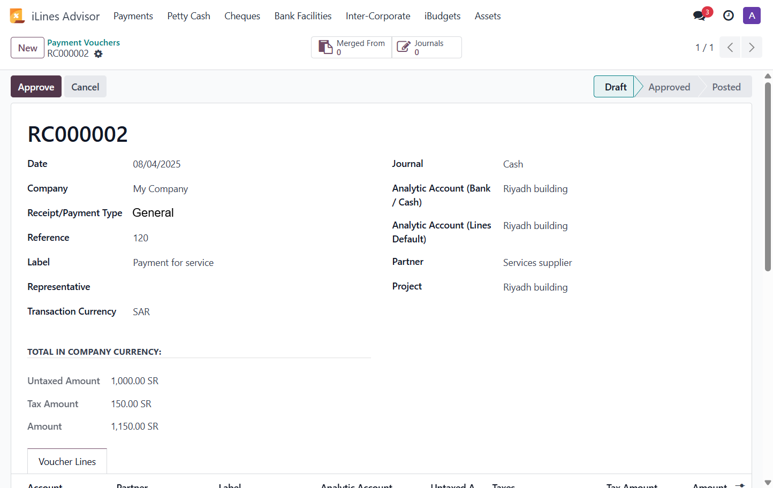Open the Inter-Corporate menu
This screenshot has height=488, width=773.
click(x=378, y=16)
